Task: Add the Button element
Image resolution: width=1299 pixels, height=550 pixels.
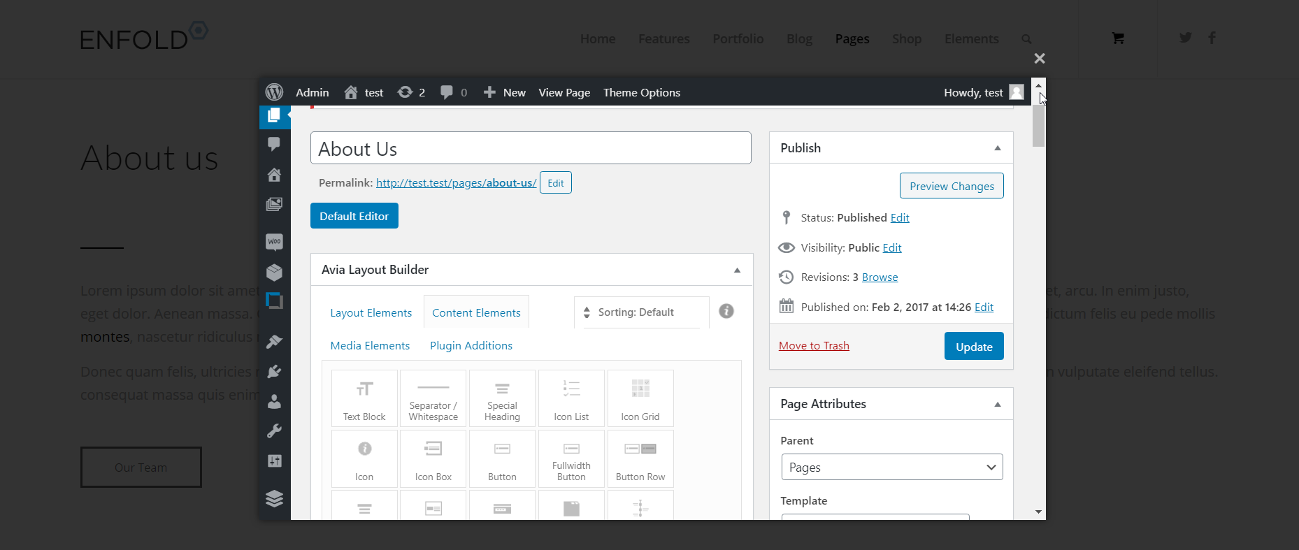Action: [502, 458]
